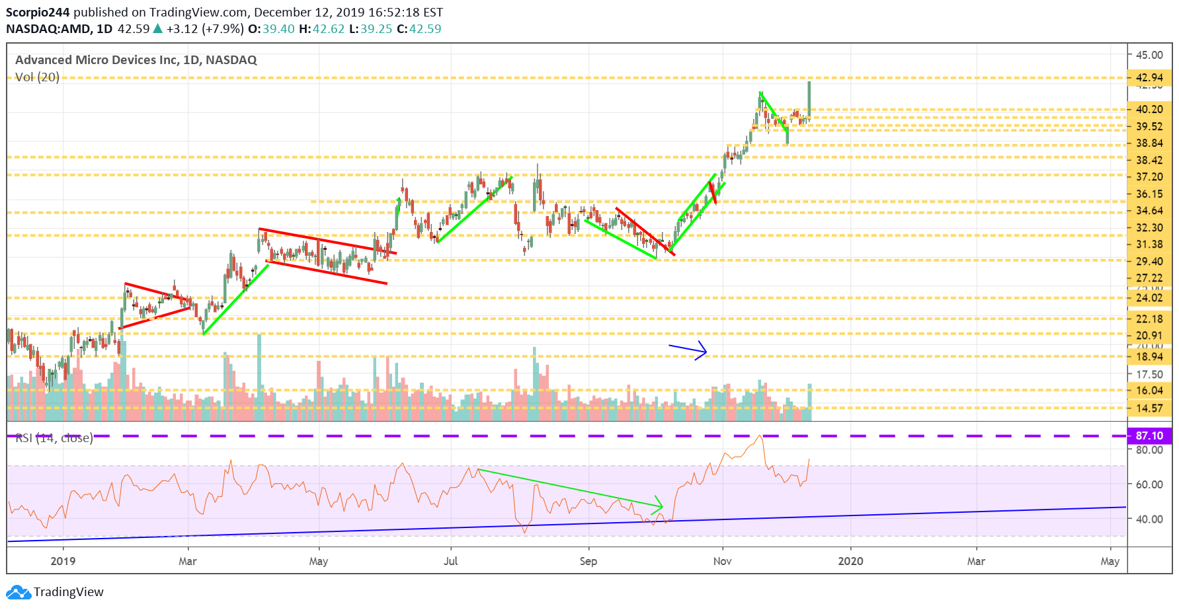Image resolution: width=1179 pixels, height=610 pixels.
Task: Click the 27.22 price level label
Action: [x=1149, y=278]
